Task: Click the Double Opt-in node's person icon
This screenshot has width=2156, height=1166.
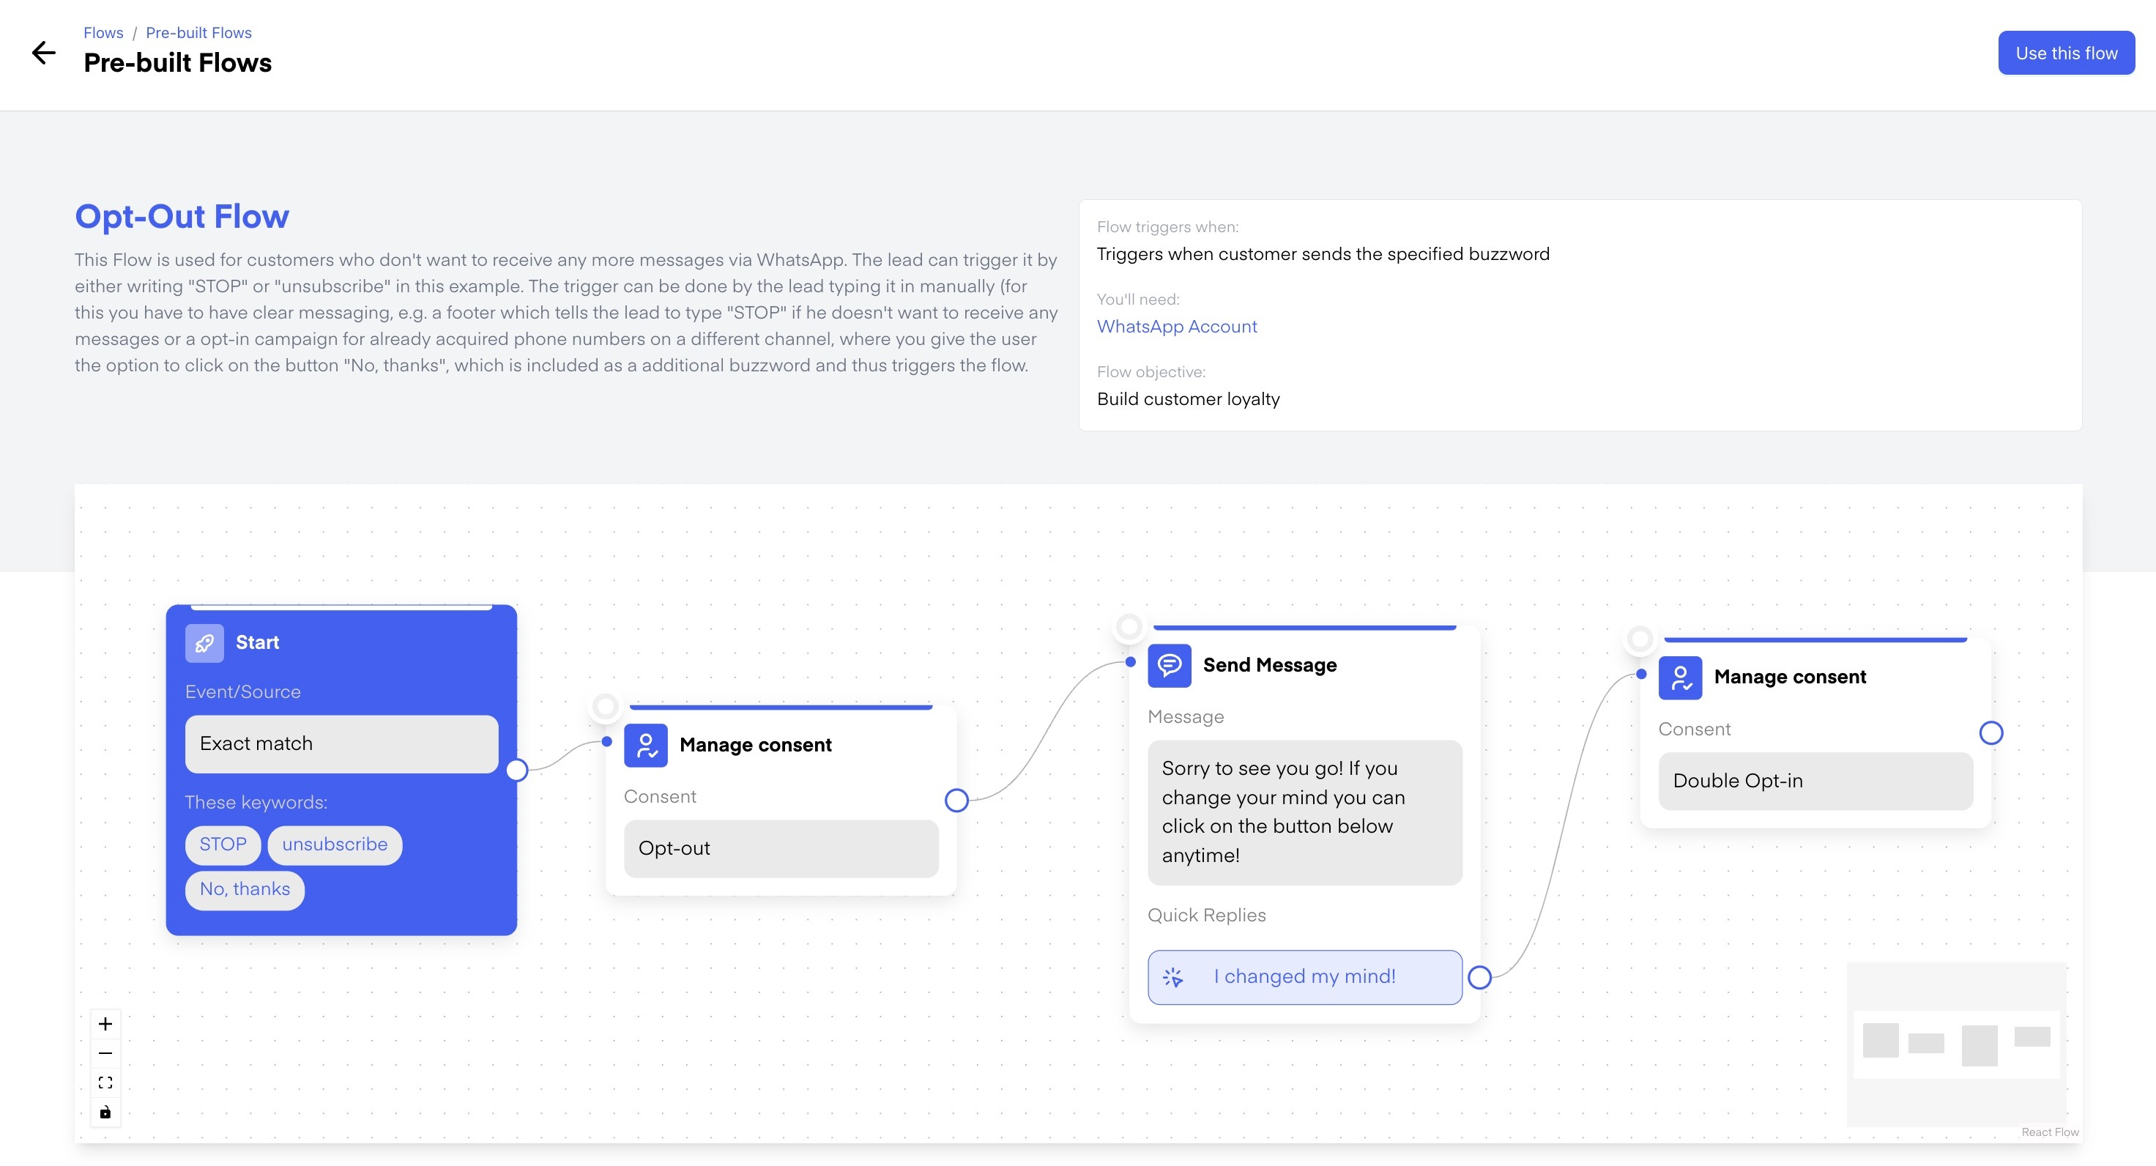Action: click(1680, 677)
